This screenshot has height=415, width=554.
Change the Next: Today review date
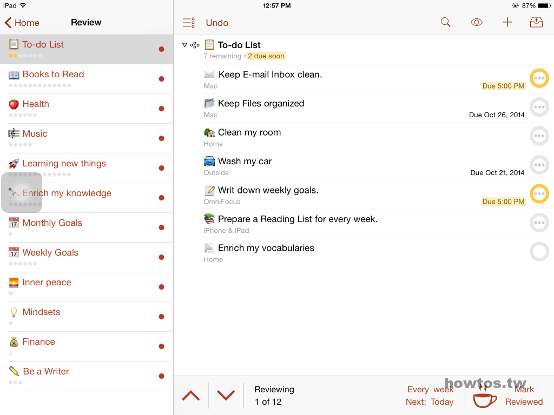429,401
